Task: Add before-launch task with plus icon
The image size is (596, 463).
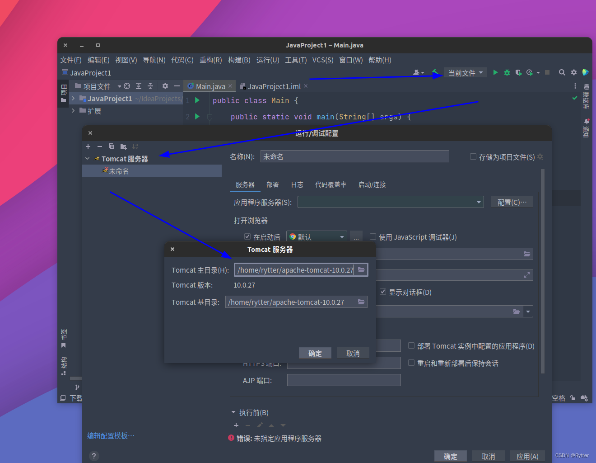Action: tap(236, 425)
